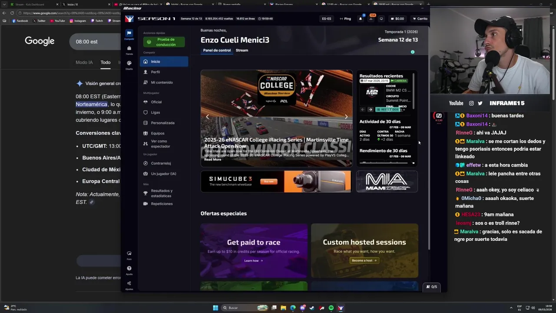
Task: Open the YouTube bookmark in the browser
Action: (57, 21)
